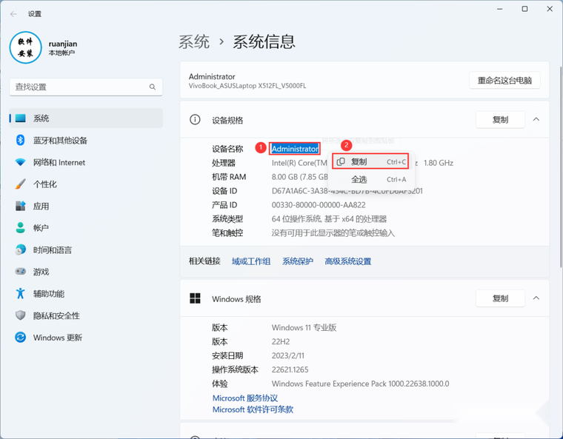Click the 机带 RAM label
563x439 pixels.
tap(229, 177)
